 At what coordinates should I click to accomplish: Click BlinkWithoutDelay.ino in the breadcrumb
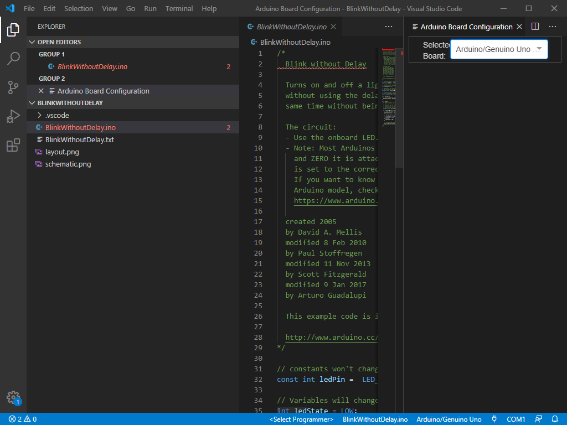tap(295, 42)
